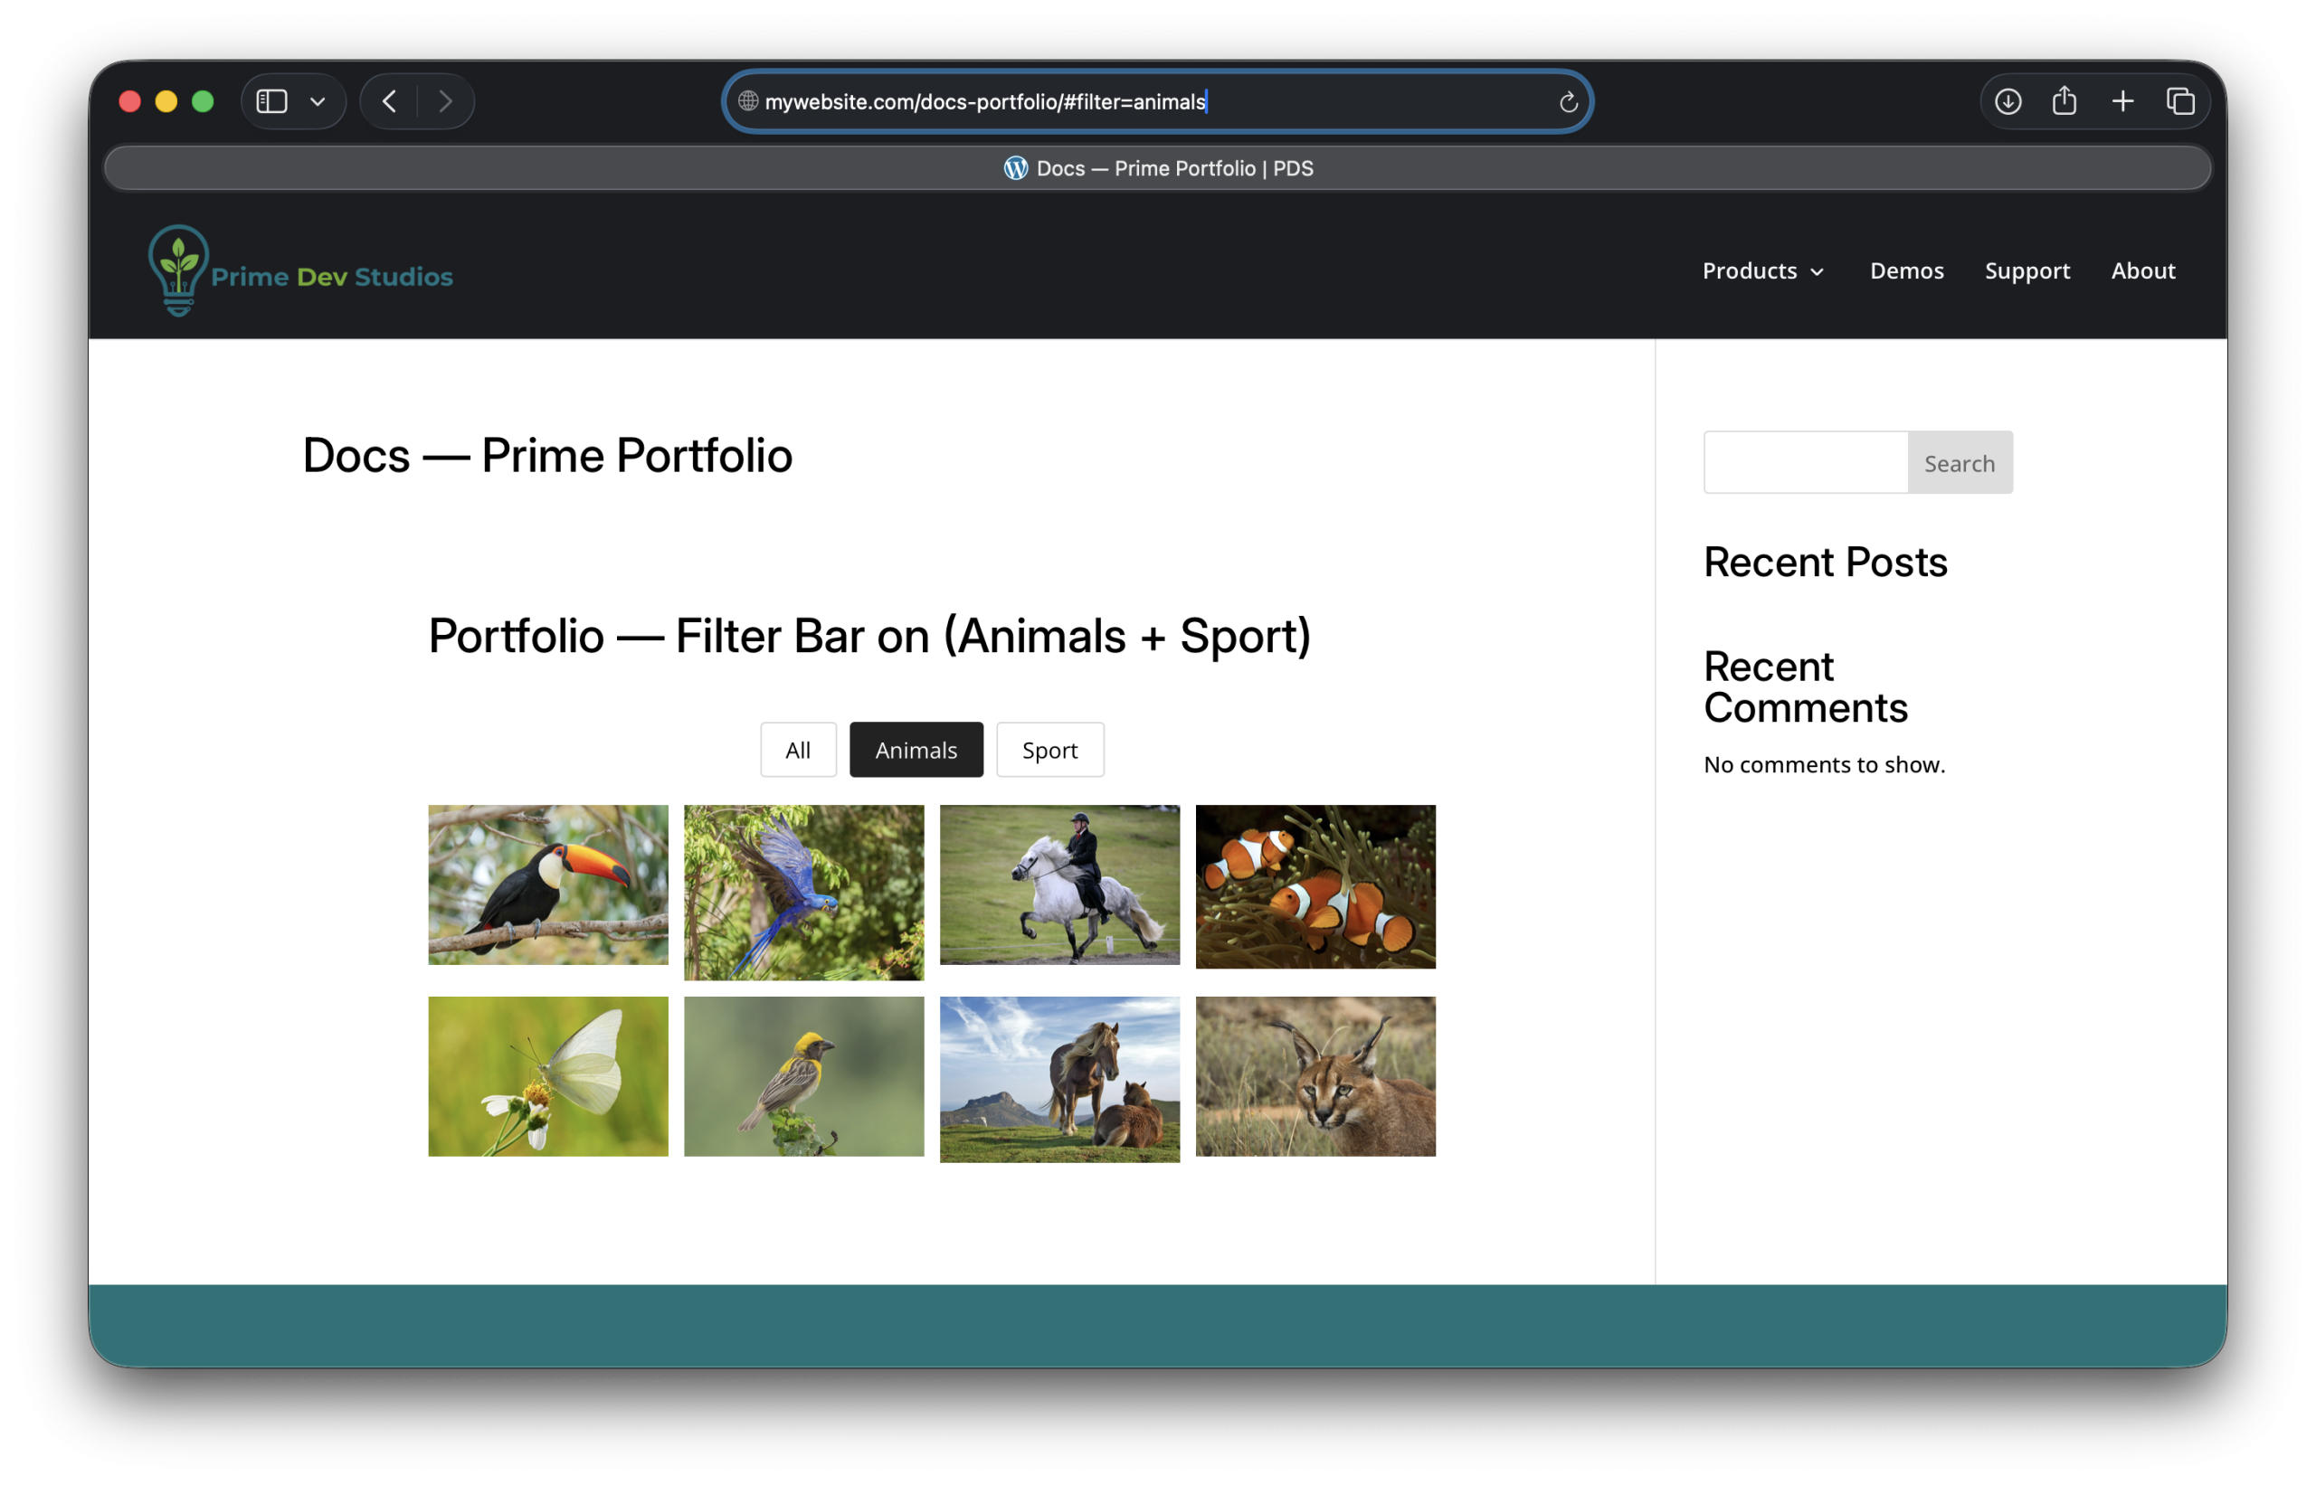The image size is (2316, 1485).
Task: Click the 'Docs — Prime Portfolio' page title
Action: coord(547,455)
